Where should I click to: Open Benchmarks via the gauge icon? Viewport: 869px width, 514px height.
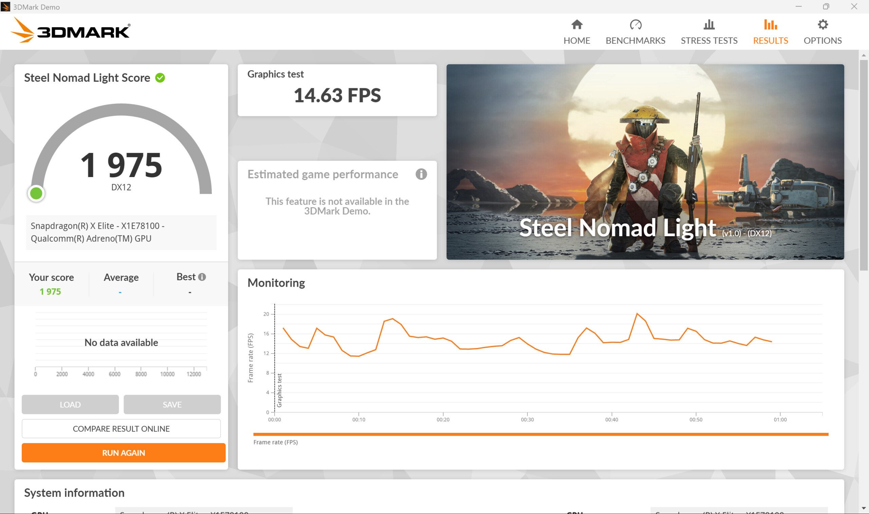[635, 24]
